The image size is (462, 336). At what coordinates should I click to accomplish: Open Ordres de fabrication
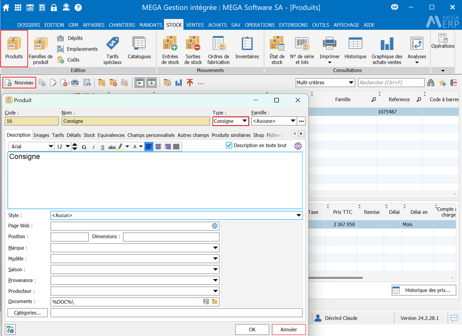[x=219, y=50]
